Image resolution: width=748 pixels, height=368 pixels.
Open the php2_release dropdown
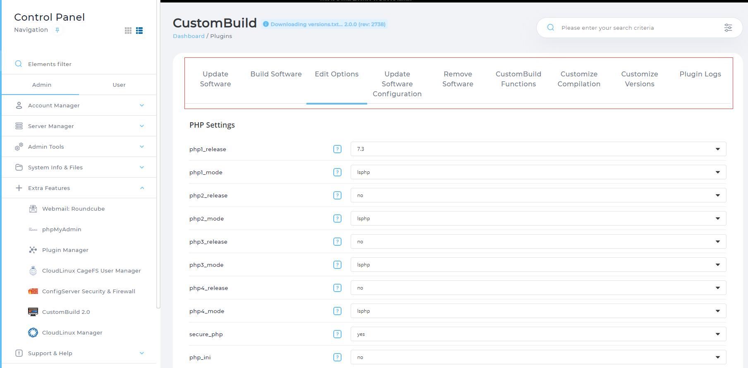point(538,195)
